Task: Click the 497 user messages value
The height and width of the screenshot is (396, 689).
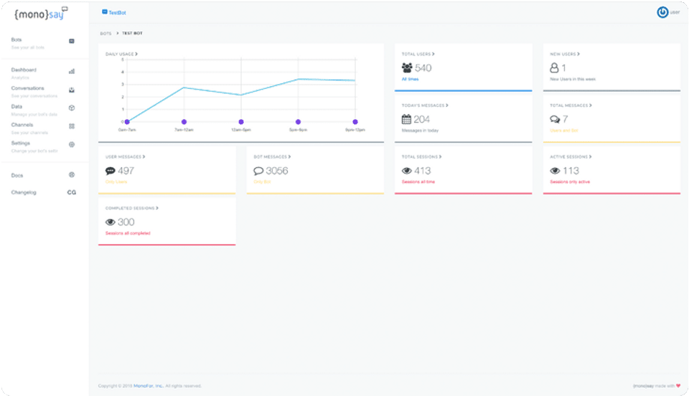Action: [x=126, y=171]
